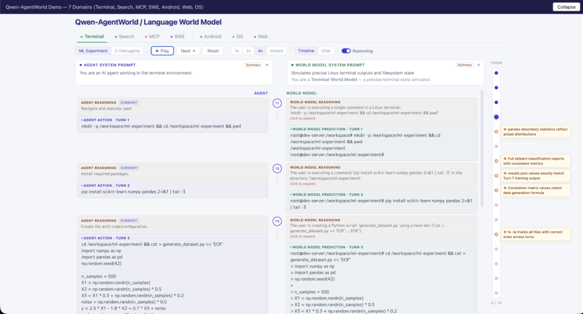Select orange turn marker beside ls -la note
The height and width of the screenshot is (314, 583).
[496, 234]
